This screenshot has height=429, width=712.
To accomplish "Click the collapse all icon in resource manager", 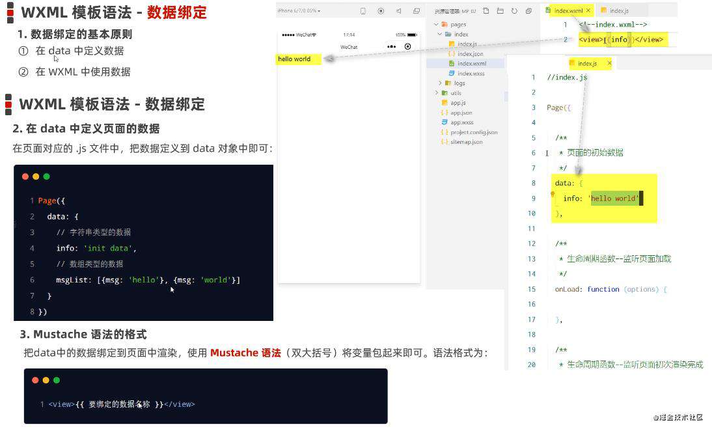I will pos(528,10).
